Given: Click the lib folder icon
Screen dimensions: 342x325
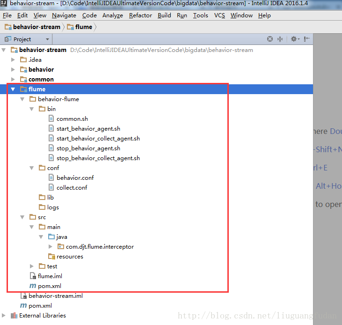Looking at the screenshot, I should tap(42, 197).
